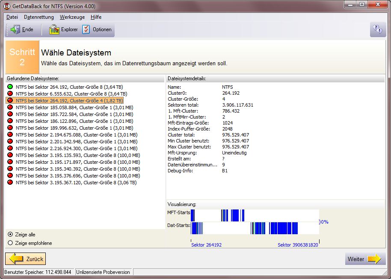This screenshot has width=391, height=279.
Task: Select NTFS bei Sektor 264.192 Cluster-Größe 4 (1,82 TB)
Action: click(69, 100)
